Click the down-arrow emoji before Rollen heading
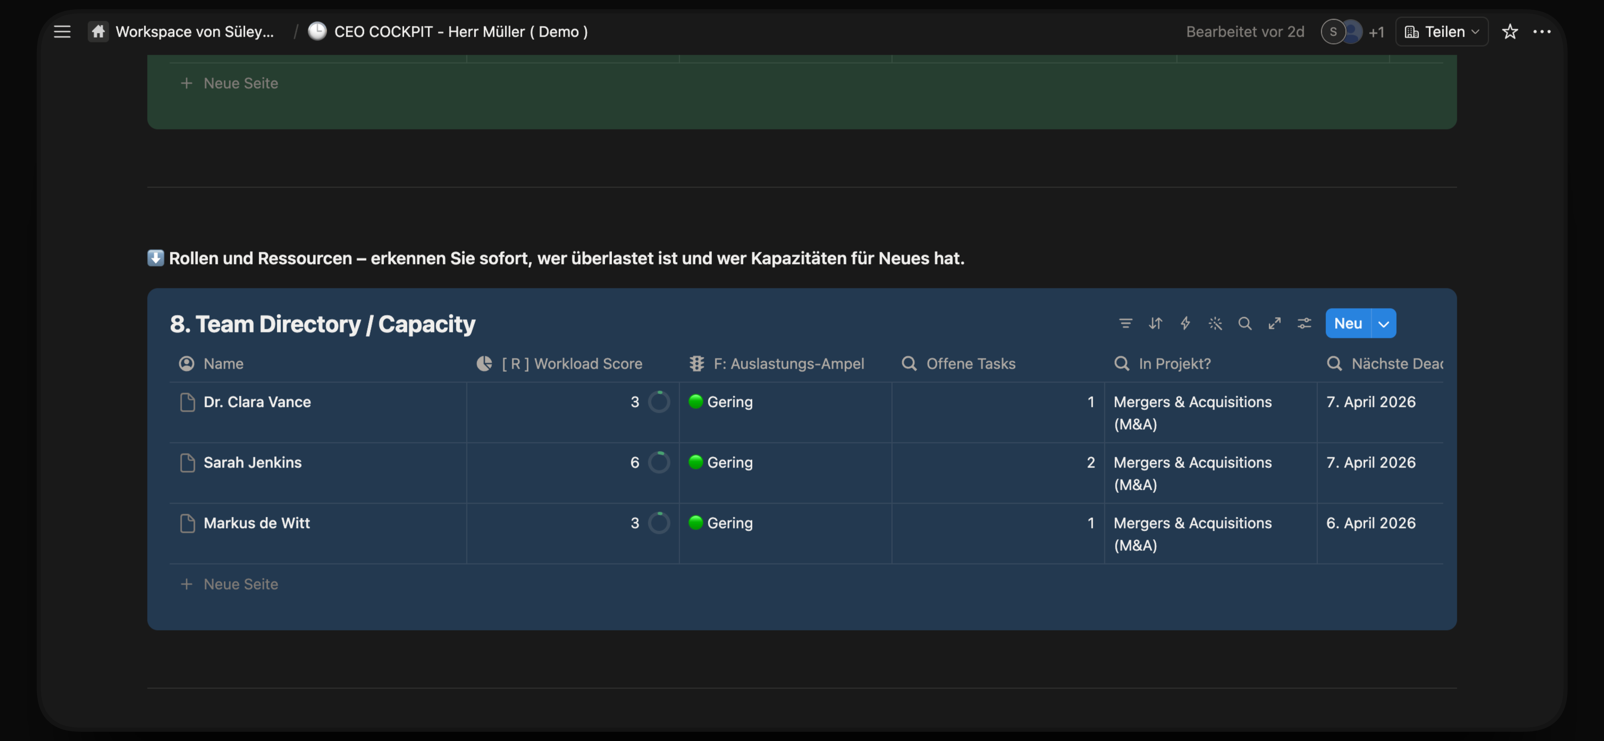The width and height of the screenshot is (1604, 741). 156,258
